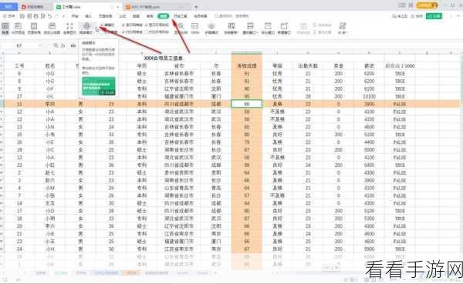This screenshot has height=284, width=463.
Task: Switch to Normal view in the View ribbon
Action: pos(5,28)
